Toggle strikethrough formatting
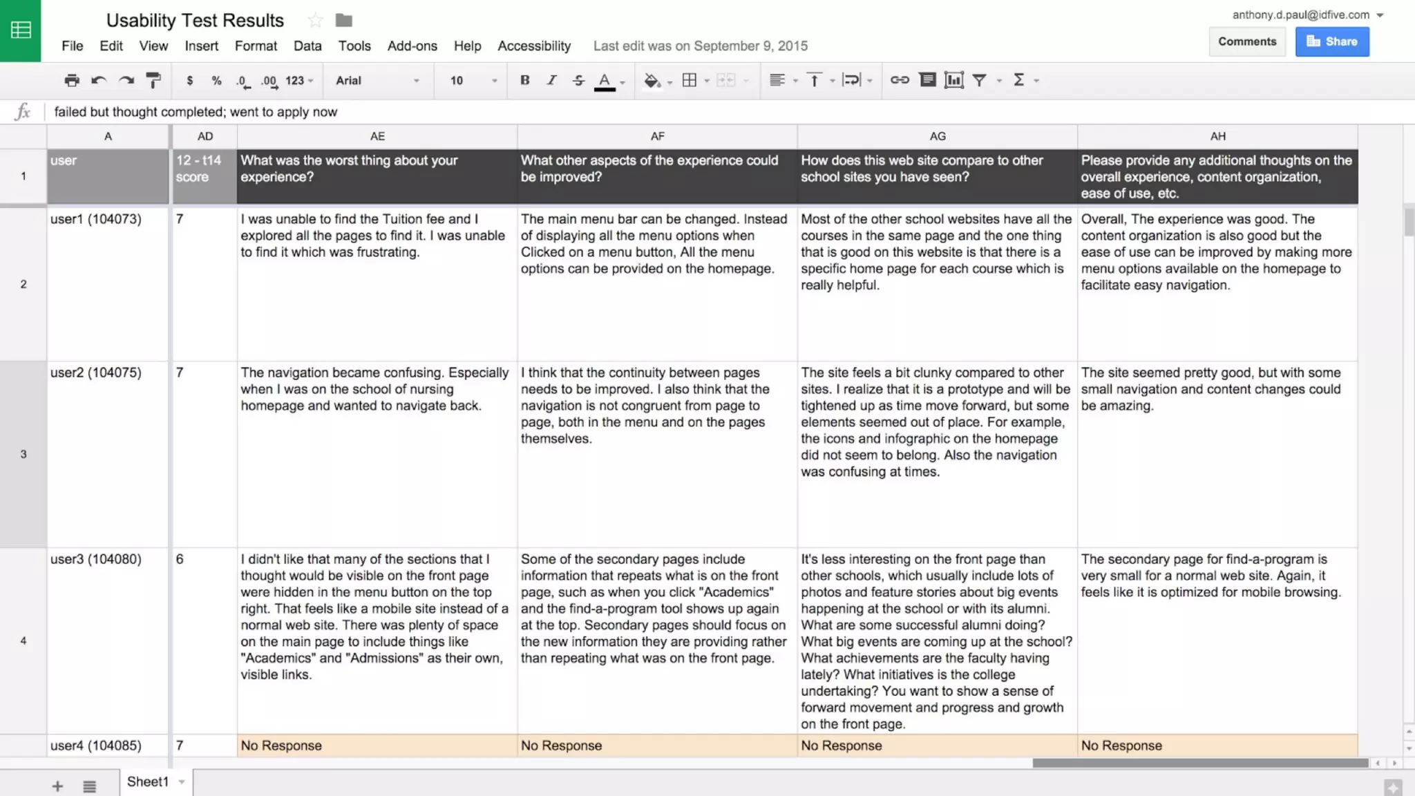Image resolution: width=1415 pixels, height=796 pixels. (x=578, y=80)
